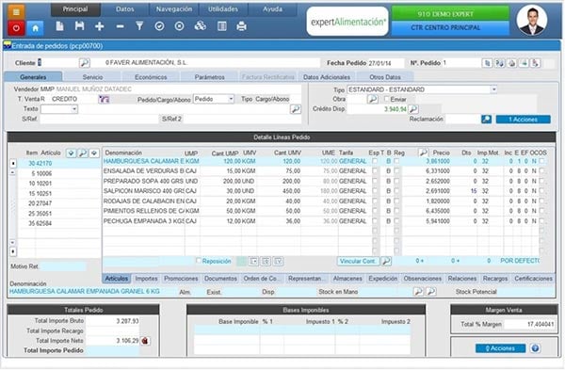Click the Nº. Pedido input field
The image size is (565, 370).
460,63
